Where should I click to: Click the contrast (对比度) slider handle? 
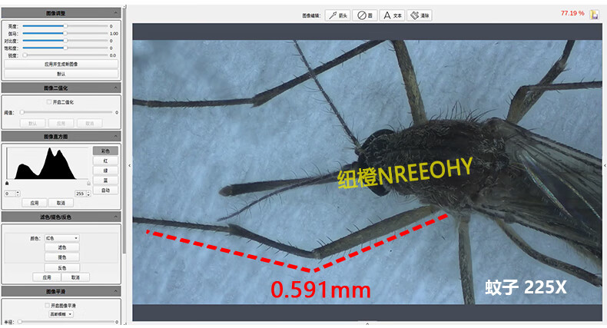65,41
